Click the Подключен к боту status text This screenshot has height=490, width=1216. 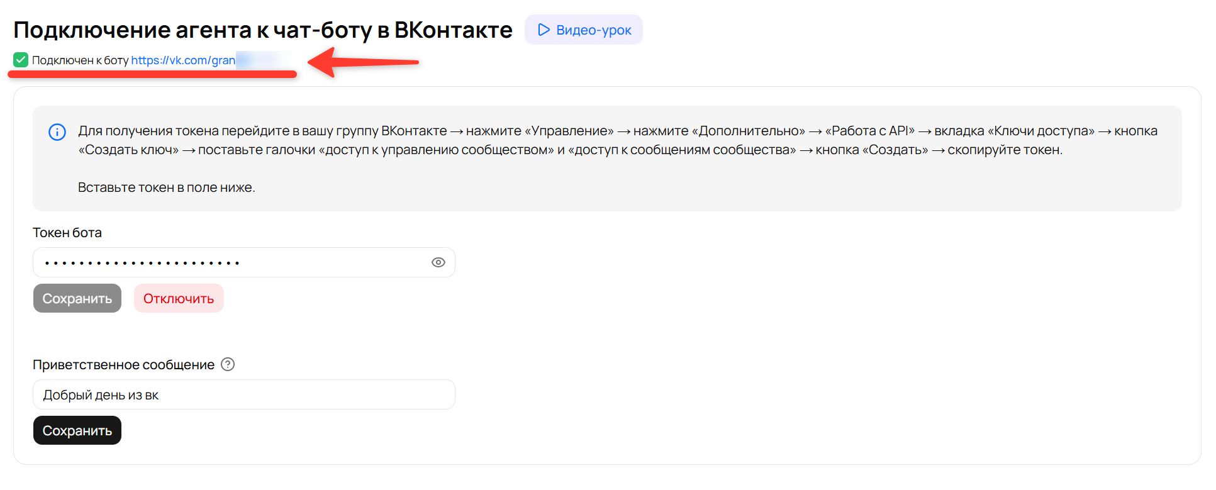pyautogui.click(x=81, y=60)
